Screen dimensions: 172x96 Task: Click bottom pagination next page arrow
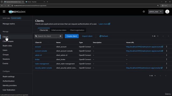pos(166,76)
